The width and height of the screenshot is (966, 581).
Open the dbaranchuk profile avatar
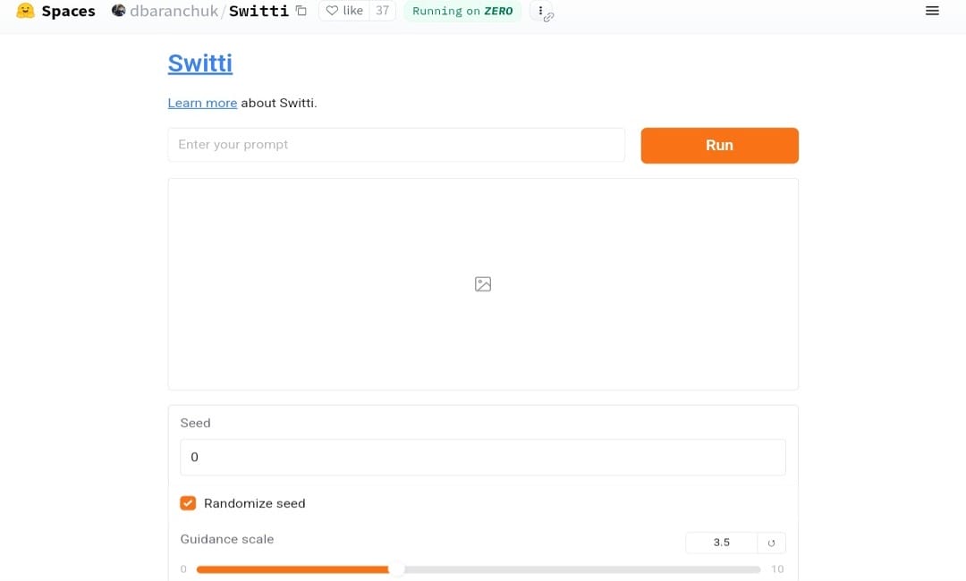point(118,11)
